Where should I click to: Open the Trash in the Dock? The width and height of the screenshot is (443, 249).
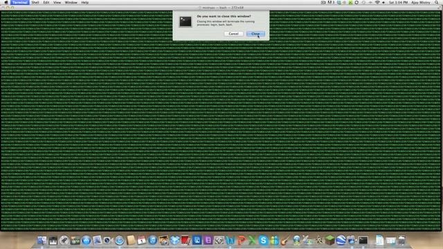click(x=401, y=240)
